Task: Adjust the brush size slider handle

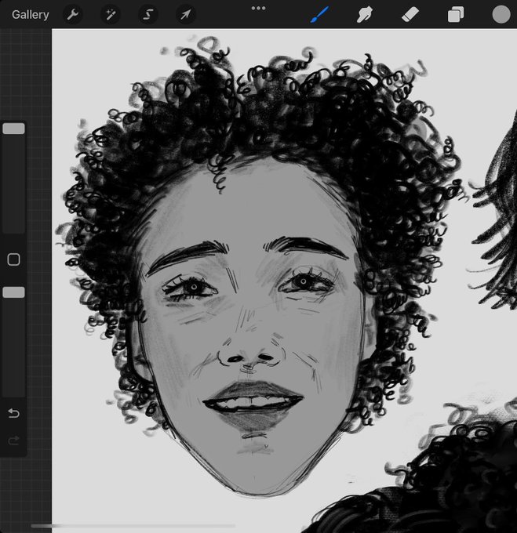Action: coord(13,129)
